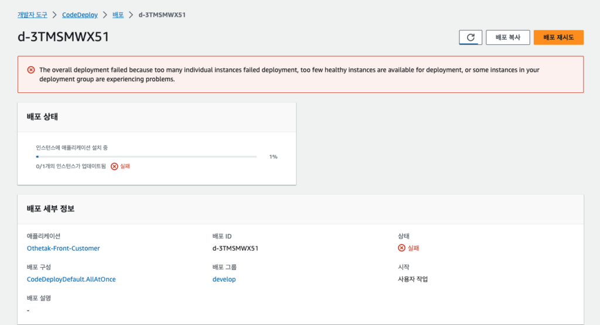Screen dimensions: 600x325
Task: Click breadcrumb chevron after 개발자 도구
Action: pos(54,15)
